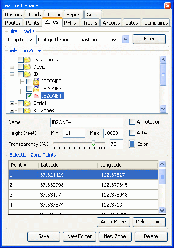
Task: Switch to the Gates tab
Action: [x=131, y=23]
